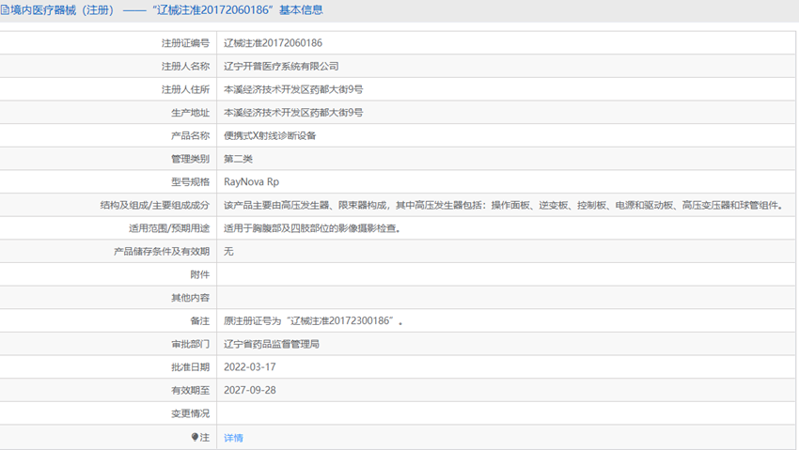
Task: Click the 产品名称 label
Action: click(191, 136)
